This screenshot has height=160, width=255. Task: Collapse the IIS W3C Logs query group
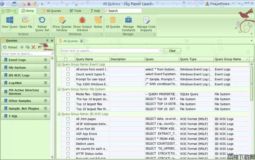click(x=59, y=114)
